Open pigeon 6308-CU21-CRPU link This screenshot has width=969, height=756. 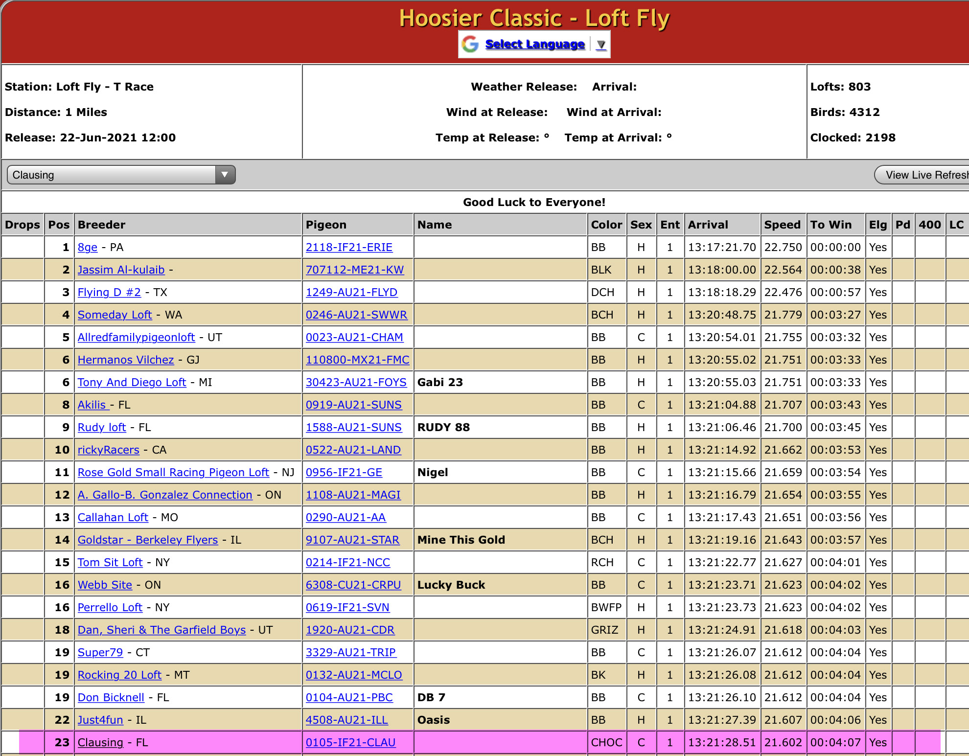tap(353, 585)
